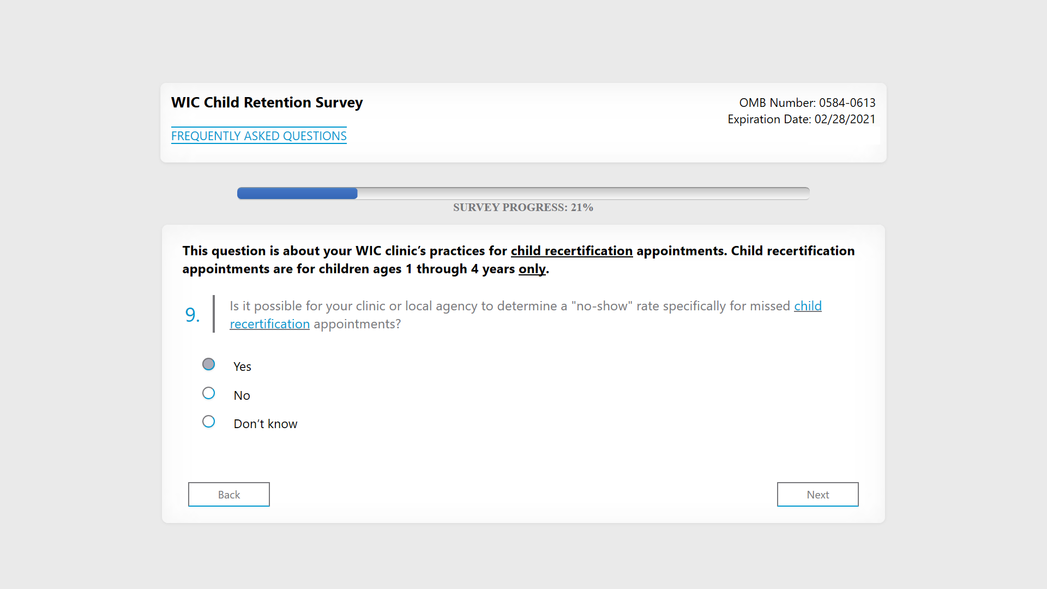Click the filled blue portion of progress bar
The width and height of the screenshot is (1047, 589).
[297, 193]
